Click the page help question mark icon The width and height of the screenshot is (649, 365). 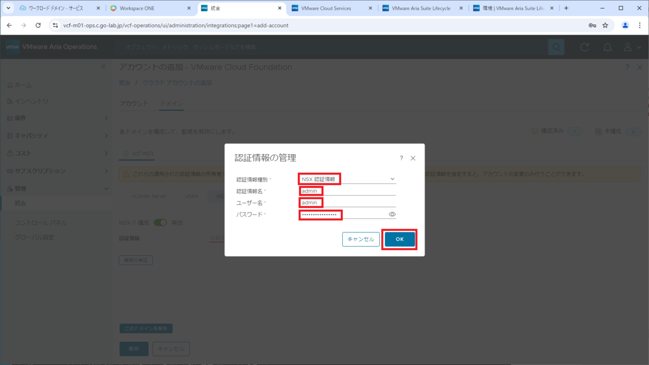point(627,67)
